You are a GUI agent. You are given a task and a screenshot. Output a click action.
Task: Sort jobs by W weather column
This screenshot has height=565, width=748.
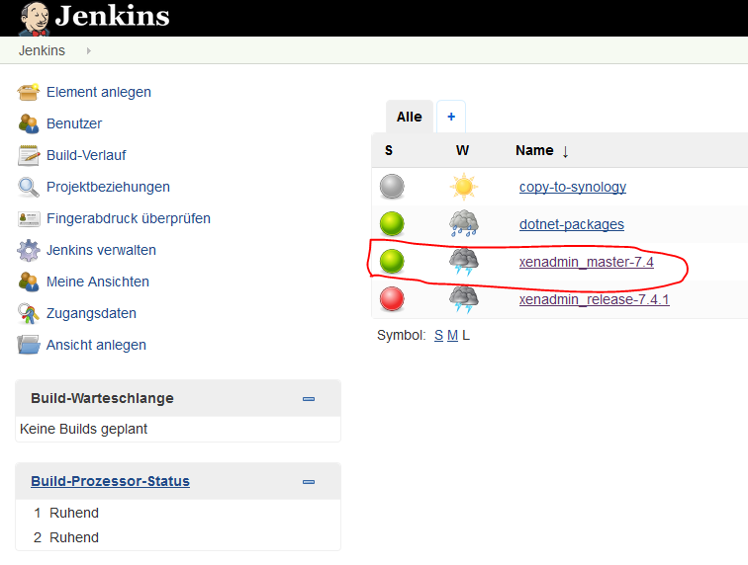[462, 150]
